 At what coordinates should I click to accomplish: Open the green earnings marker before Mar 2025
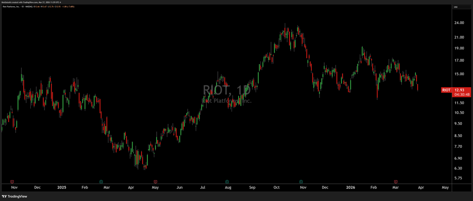(101, 181)
